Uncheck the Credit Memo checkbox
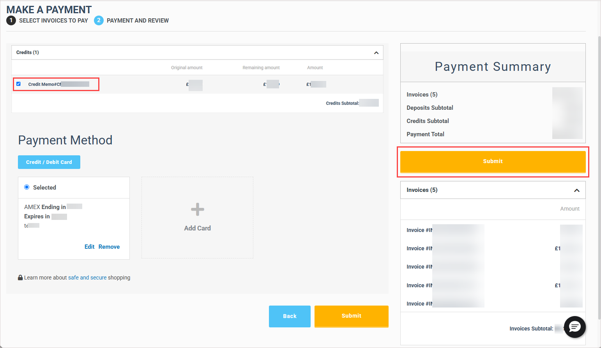This screenshot has width=601, height=348. tap(18, 84)
